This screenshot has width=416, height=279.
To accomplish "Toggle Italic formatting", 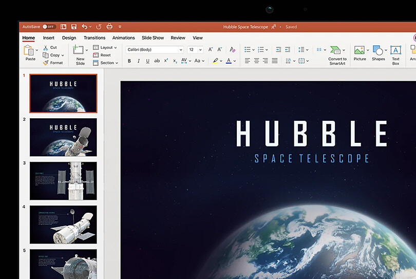I will coord(139,61).
